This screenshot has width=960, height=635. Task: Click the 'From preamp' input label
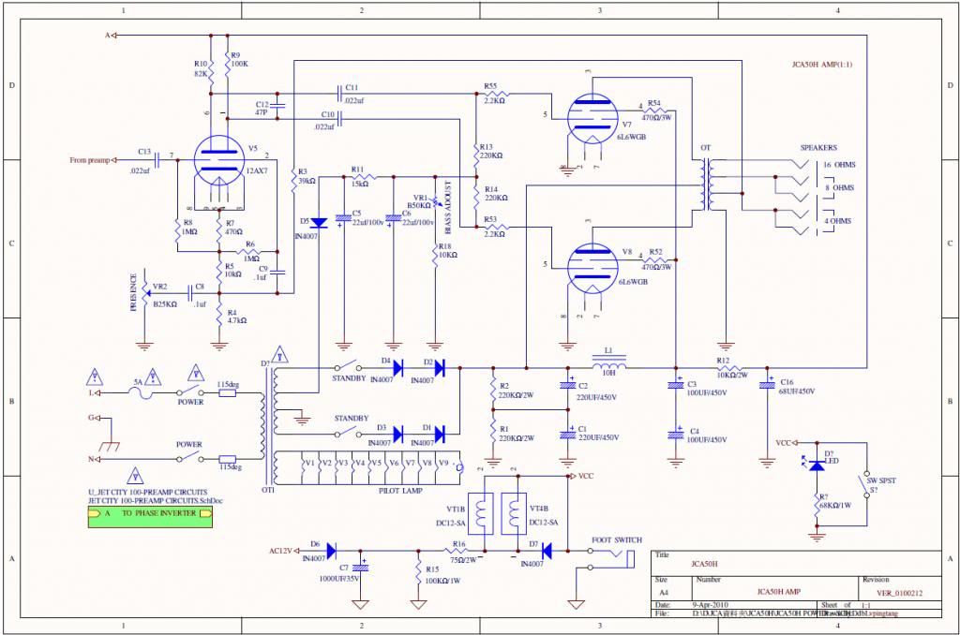tap(89, 160)
